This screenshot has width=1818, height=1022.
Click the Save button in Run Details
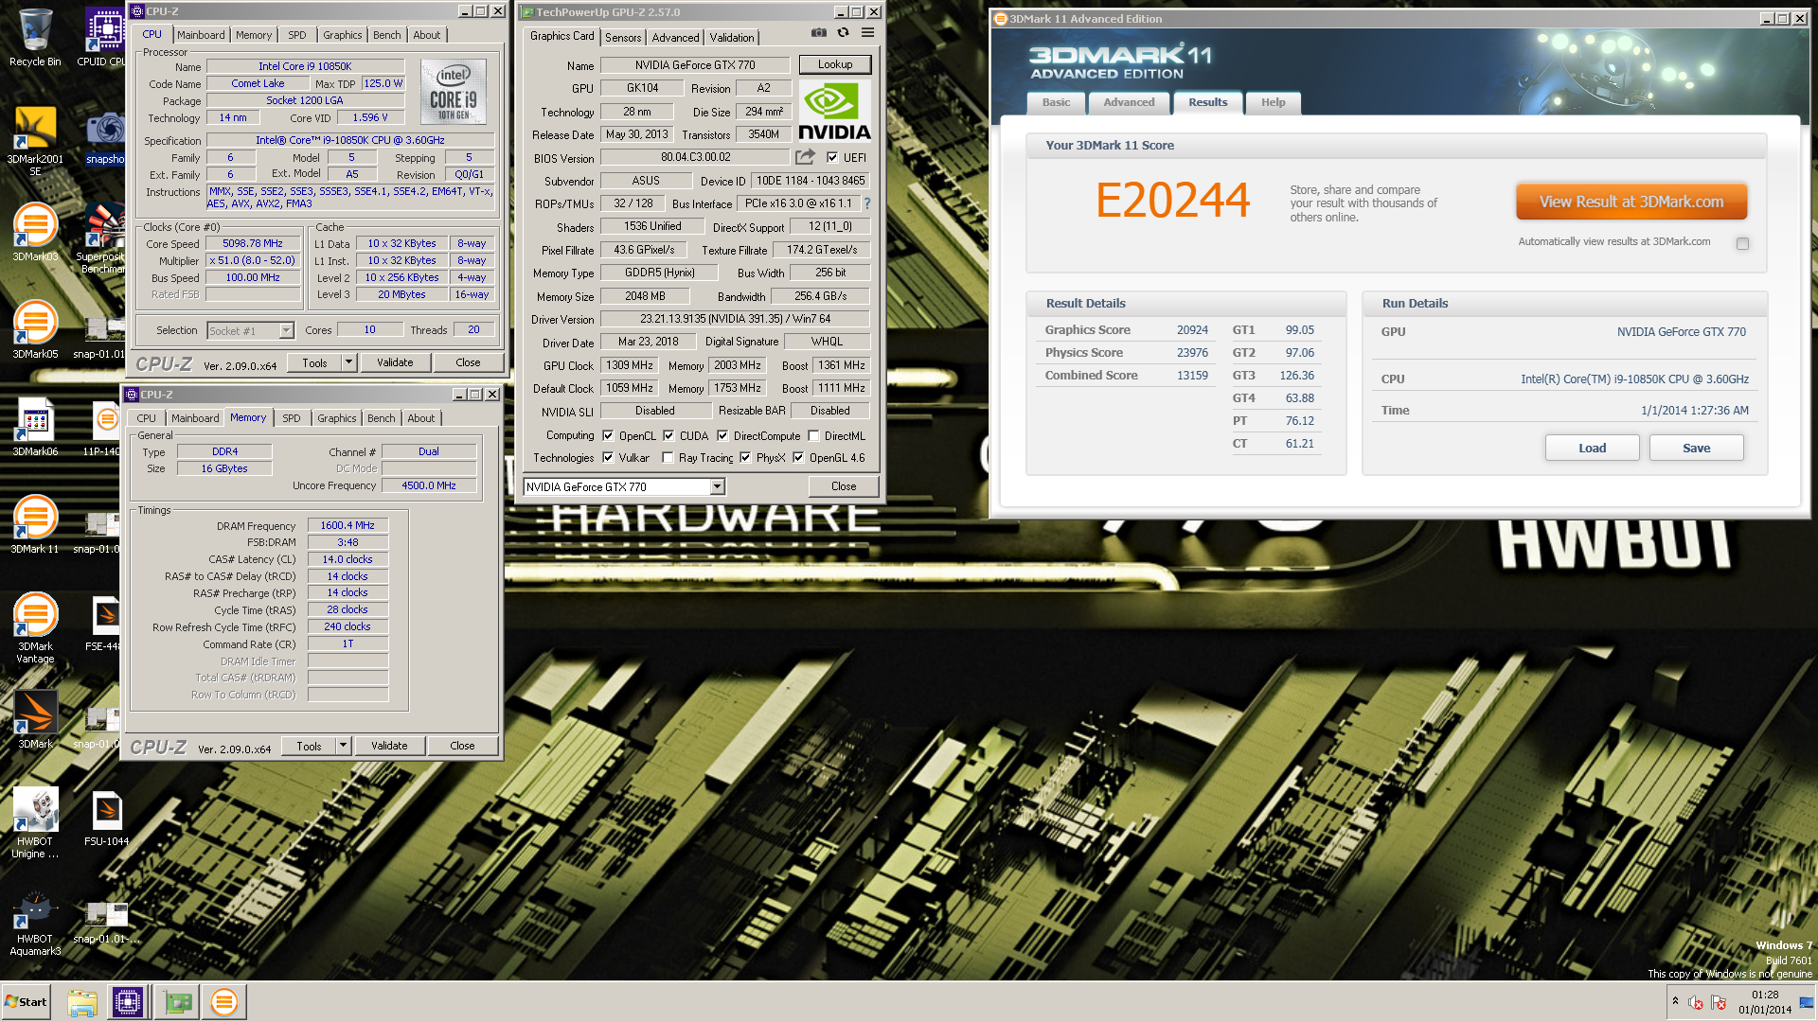click(1696, 448)
